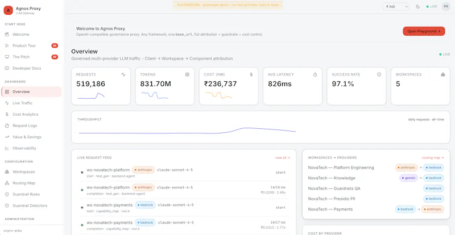Click the PR user avatar

pyautogui.click(x=446, y=6)
